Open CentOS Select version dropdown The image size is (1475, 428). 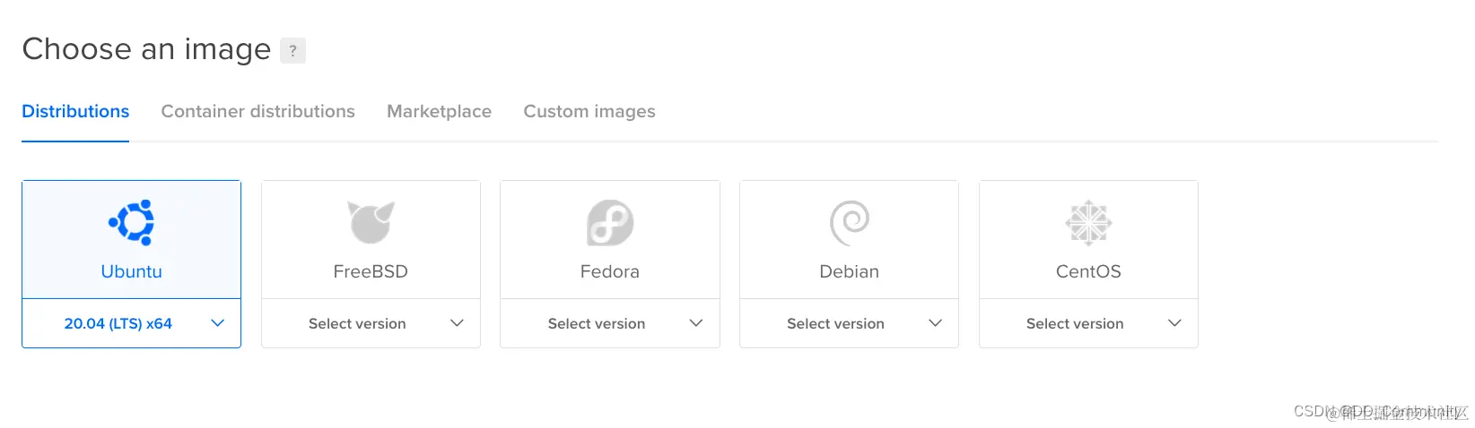pyautogui.click(x=1088, y=323)
